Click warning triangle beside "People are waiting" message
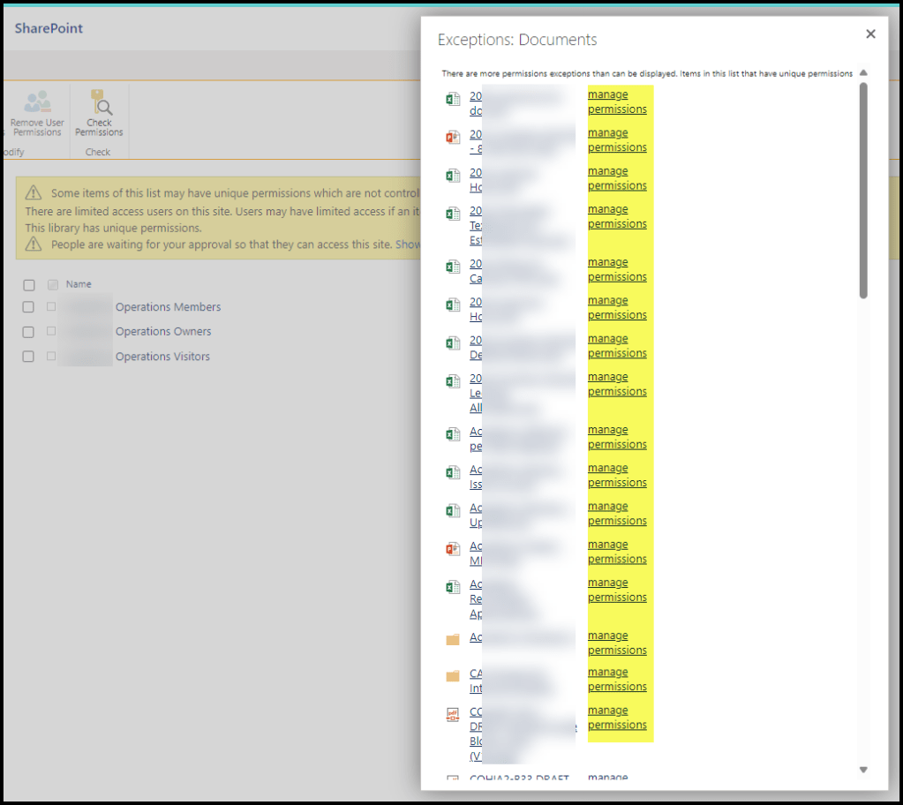The height and width of the screenshot is (805, 903). pyautogui.click(x=34, y=245)
